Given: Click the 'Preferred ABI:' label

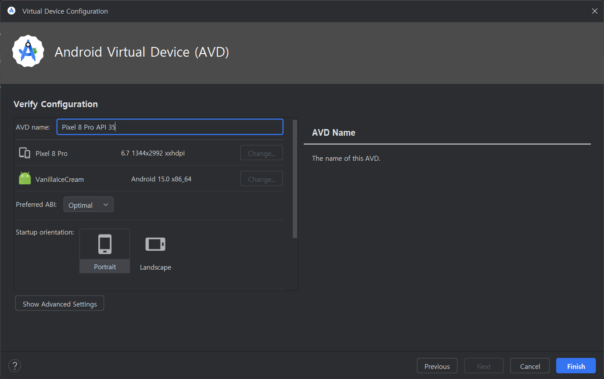Looking at the screenshot, I should (36, 205).
